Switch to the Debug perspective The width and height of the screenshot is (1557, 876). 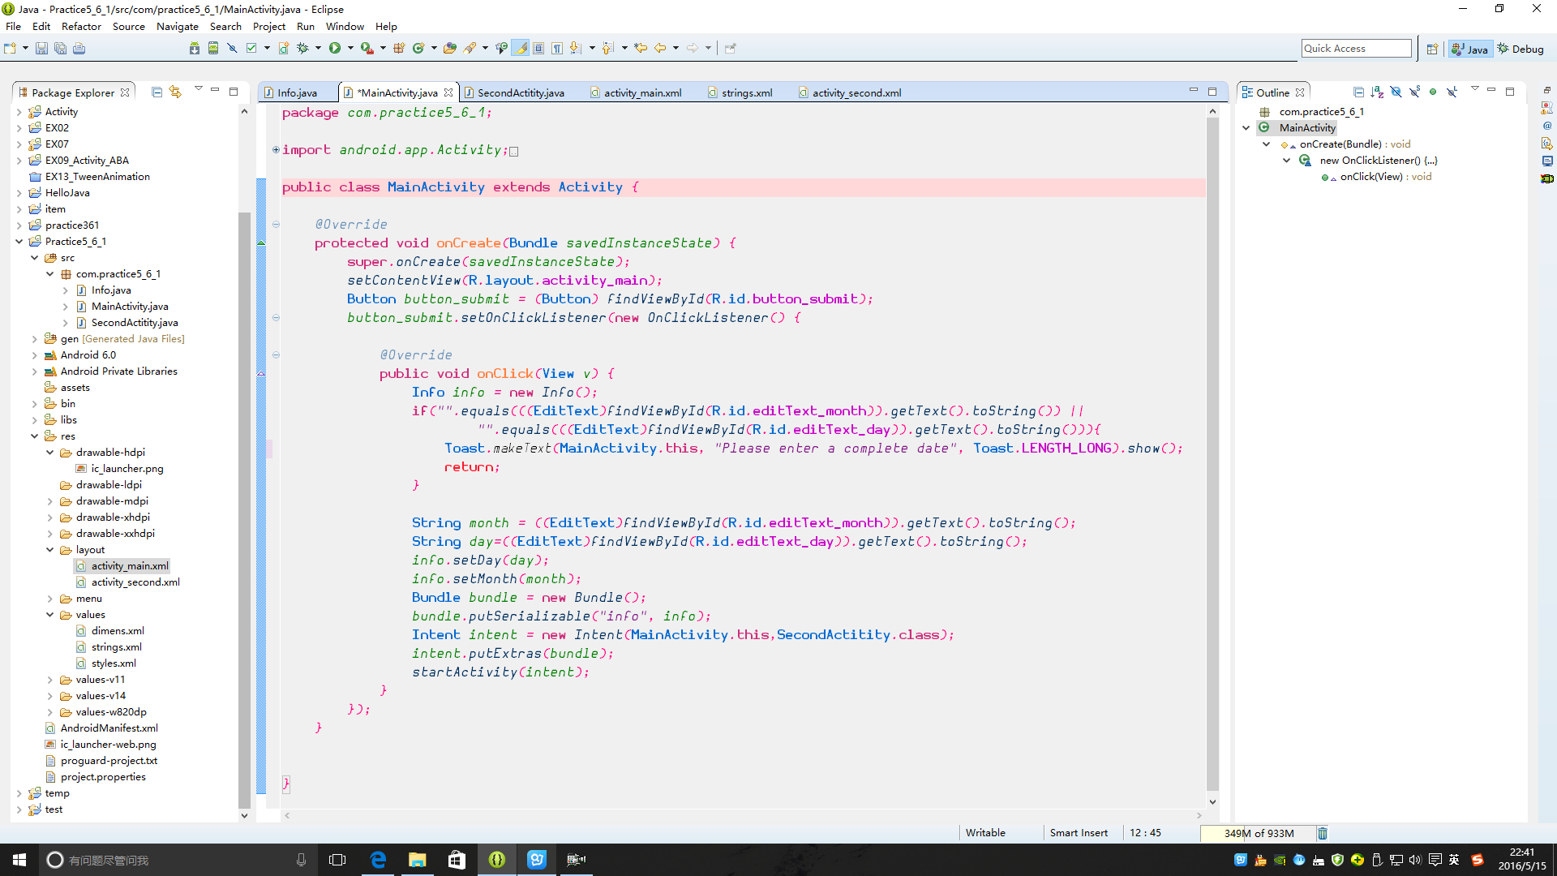pyautogui.click(x=1520, y=49)
